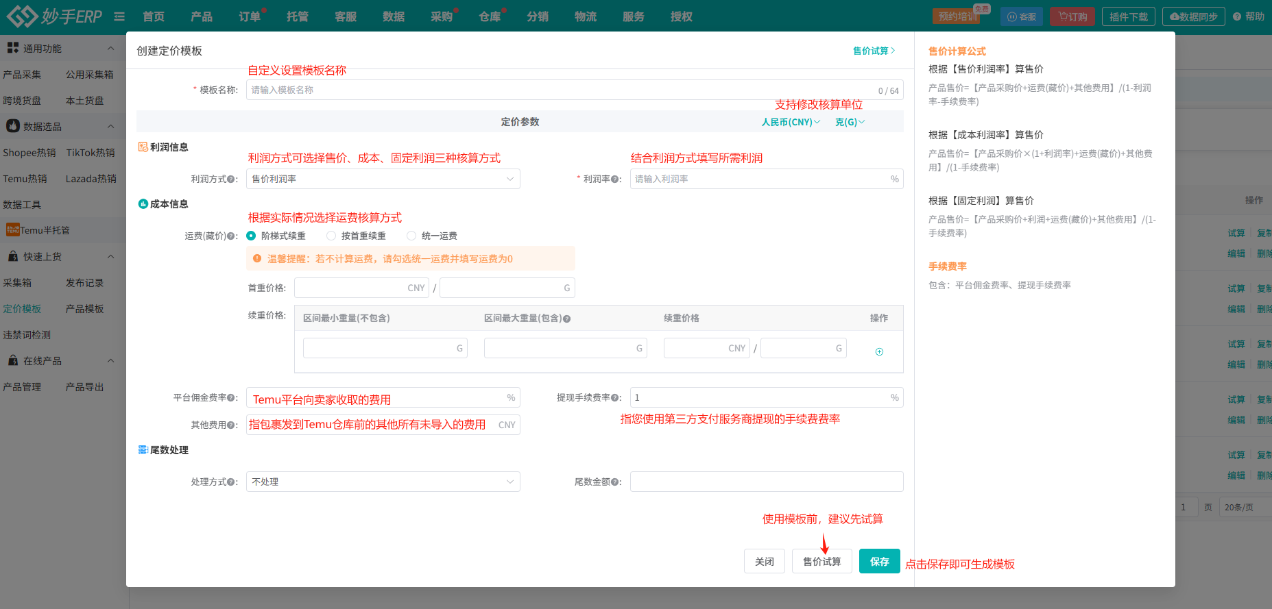
Task: Click question icon beside 区间最大重量(包含) header
Action: (567, 319)
